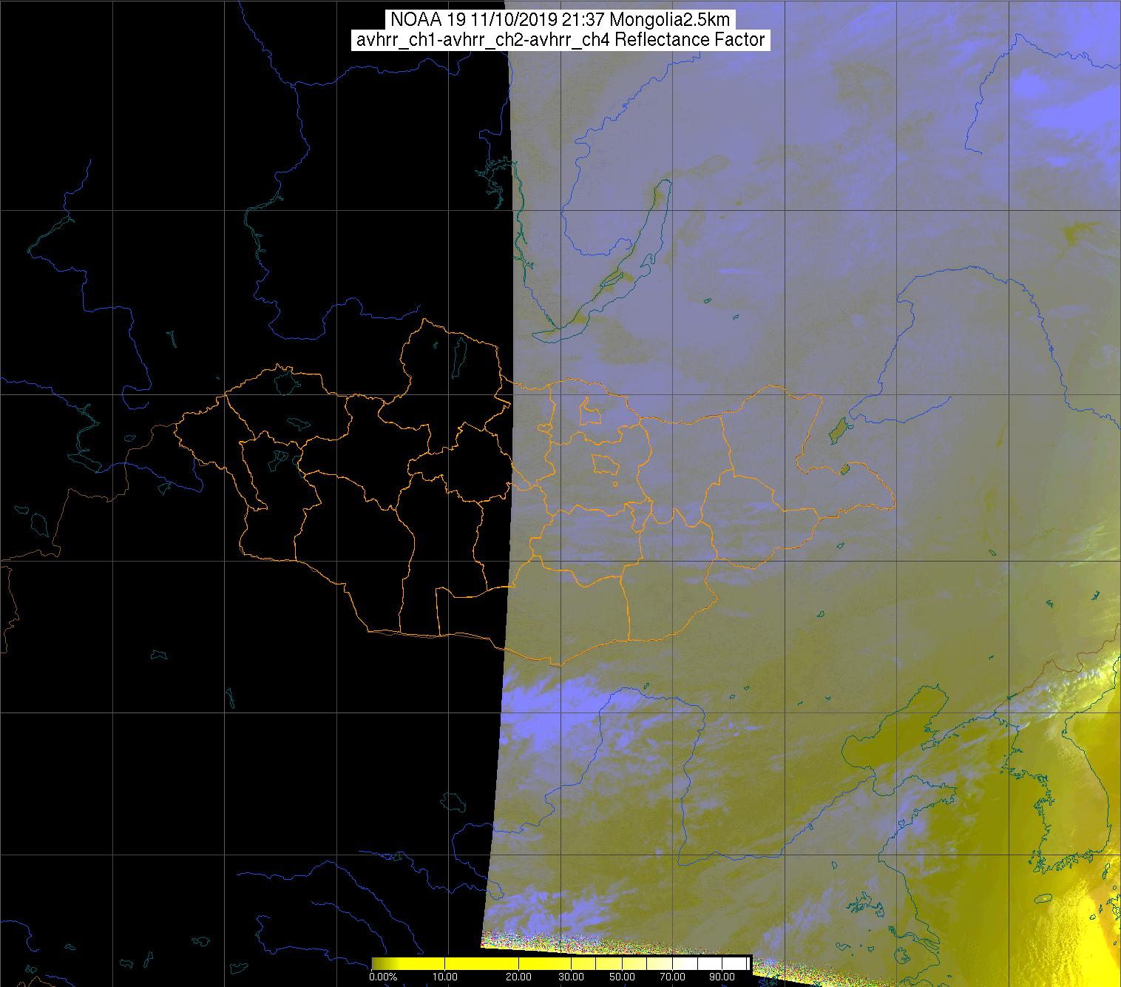Click the avhrr channels Reflectance Factor subtitle
Image resolution: width=1121 pixels, height=987 pixels.
[x=560, y=40]
